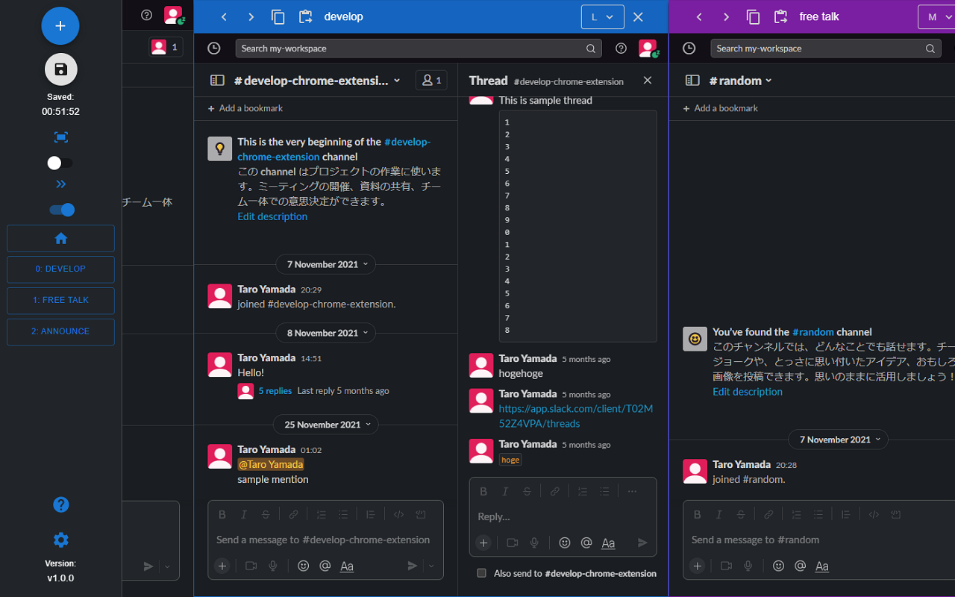Click strikethrough icon in #random message toolbar

click(741, 514)
